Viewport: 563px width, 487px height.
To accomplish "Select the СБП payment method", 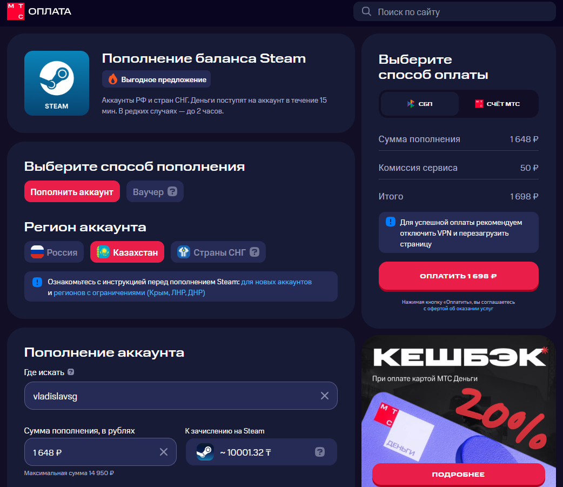I will (420, 104).
